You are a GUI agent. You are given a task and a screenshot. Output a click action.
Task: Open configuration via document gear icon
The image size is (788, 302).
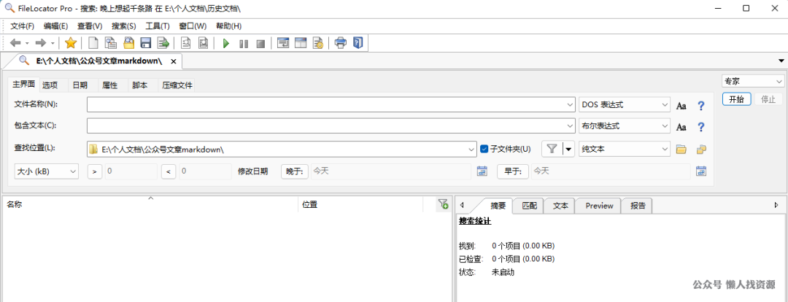(317, 43)
